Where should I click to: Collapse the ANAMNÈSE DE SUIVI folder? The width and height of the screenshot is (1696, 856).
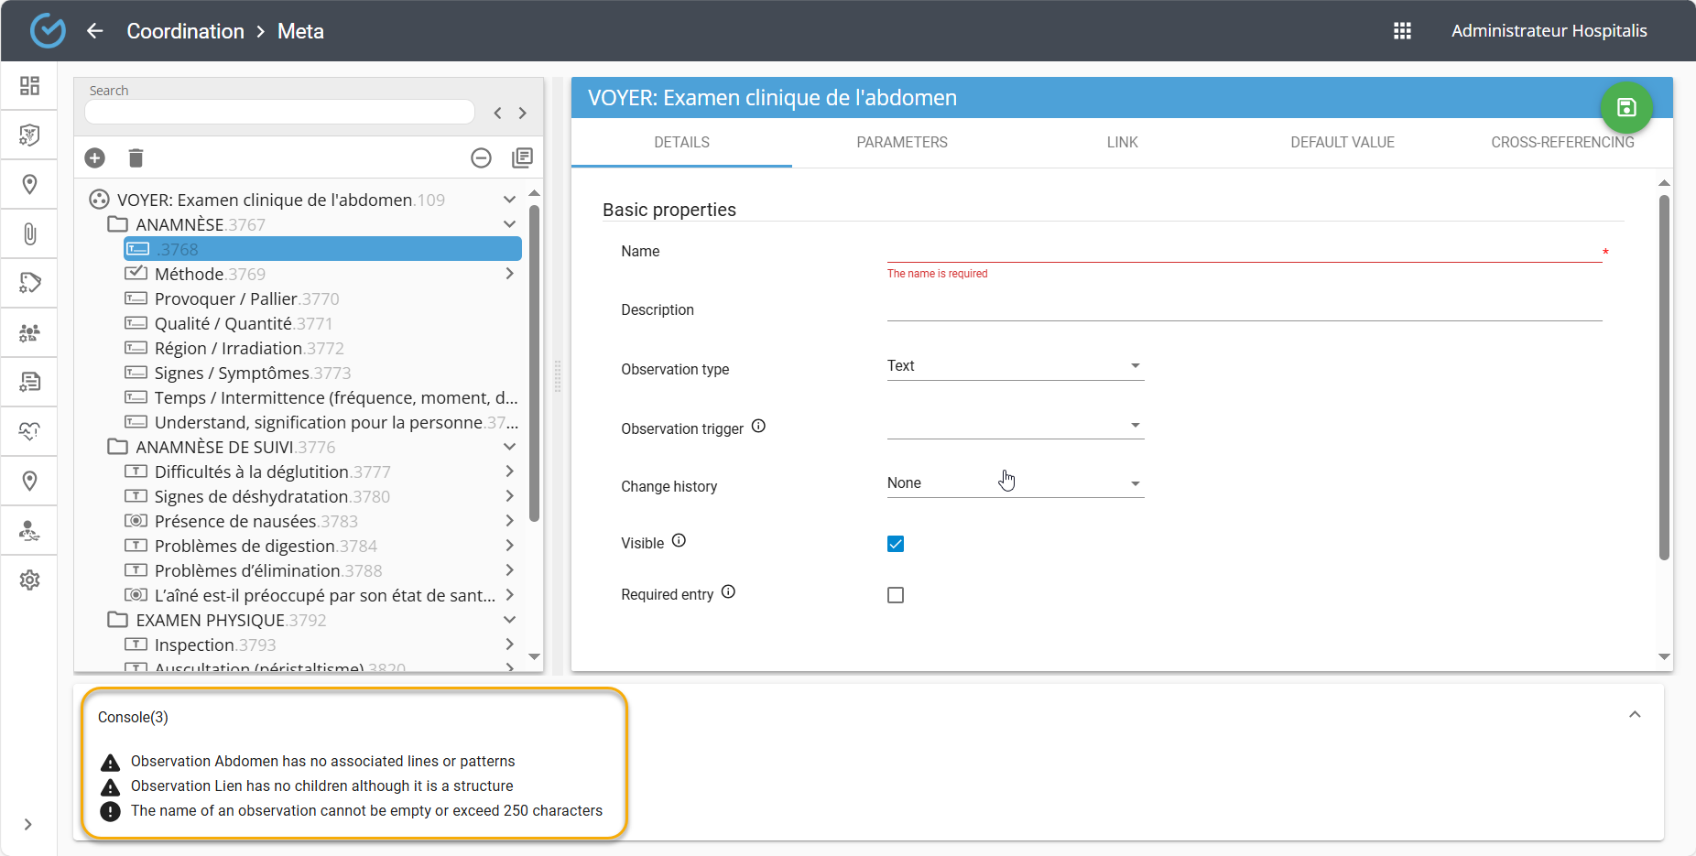pyautogui.click(x=509, y=447)
